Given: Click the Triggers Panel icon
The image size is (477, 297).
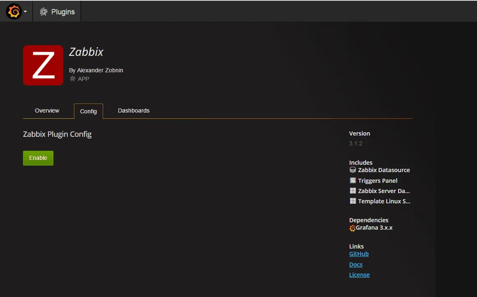Looking at the screenshot, I should 353,180.
